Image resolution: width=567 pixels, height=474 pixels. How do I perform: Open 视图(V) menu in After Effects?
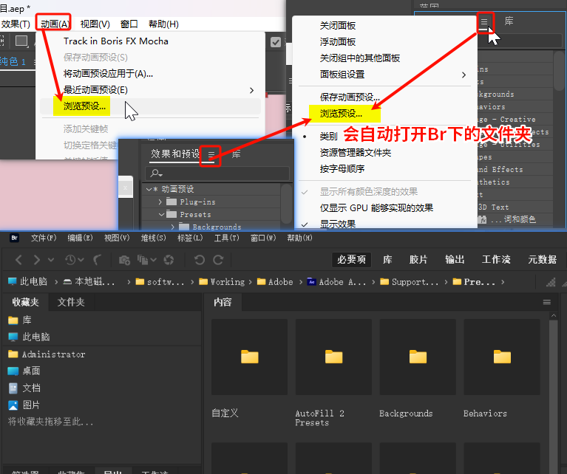pyautogui.click(x=95, y=24)
